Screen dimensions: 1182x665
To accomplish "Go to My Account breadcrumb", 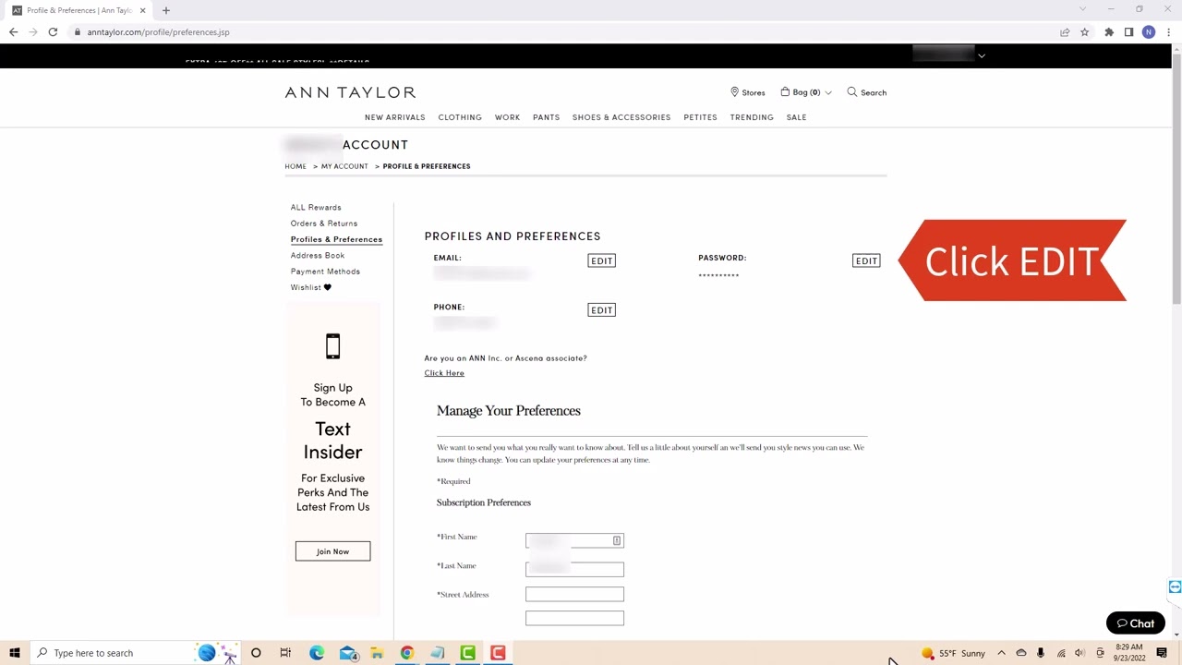I will (344, 166).
